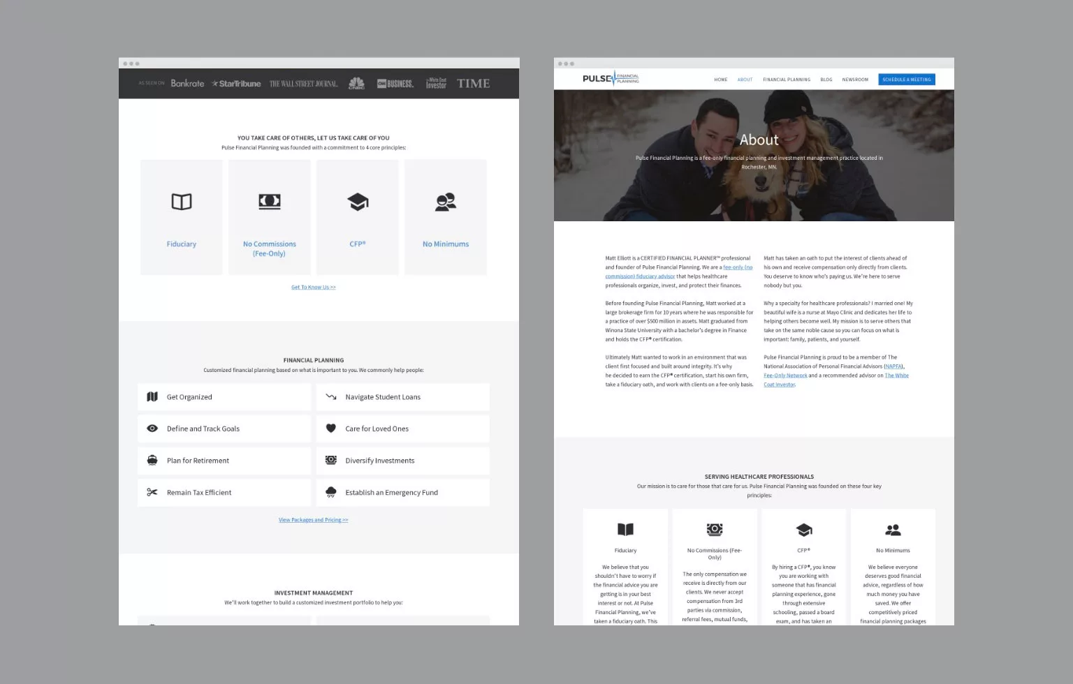Select the Get Organized card
The height and width of the screenshot is (684, 1073).
[224, 396]
